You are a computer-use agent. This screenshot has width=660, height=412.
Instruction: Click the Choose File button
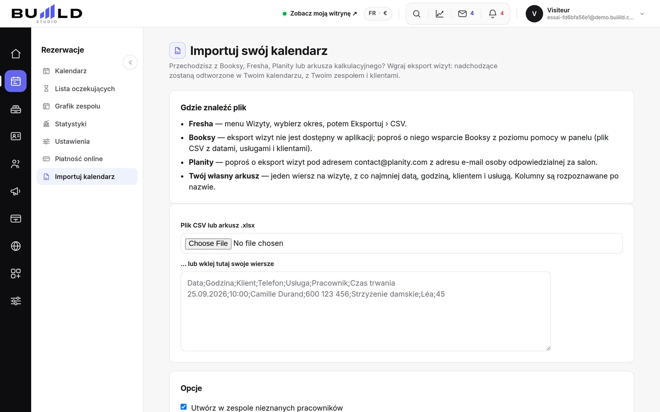point(208,244)
